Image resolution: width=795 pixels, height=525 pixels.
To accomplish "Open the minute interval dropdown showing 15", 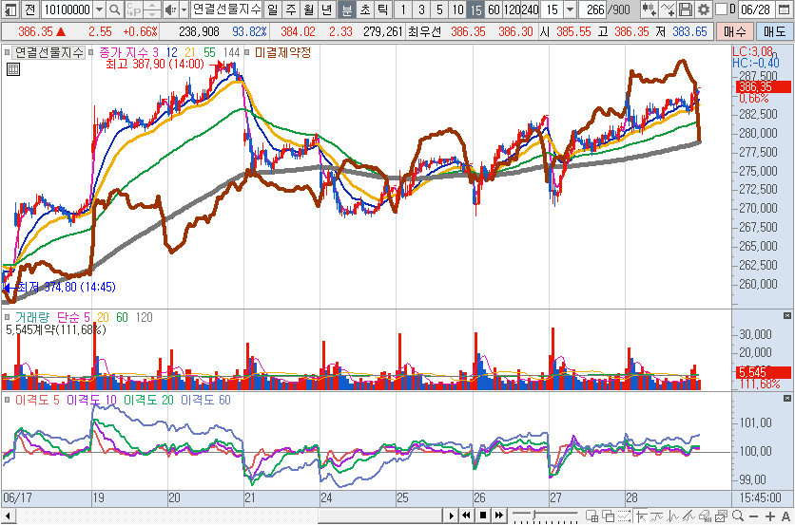I will [569, 9].
